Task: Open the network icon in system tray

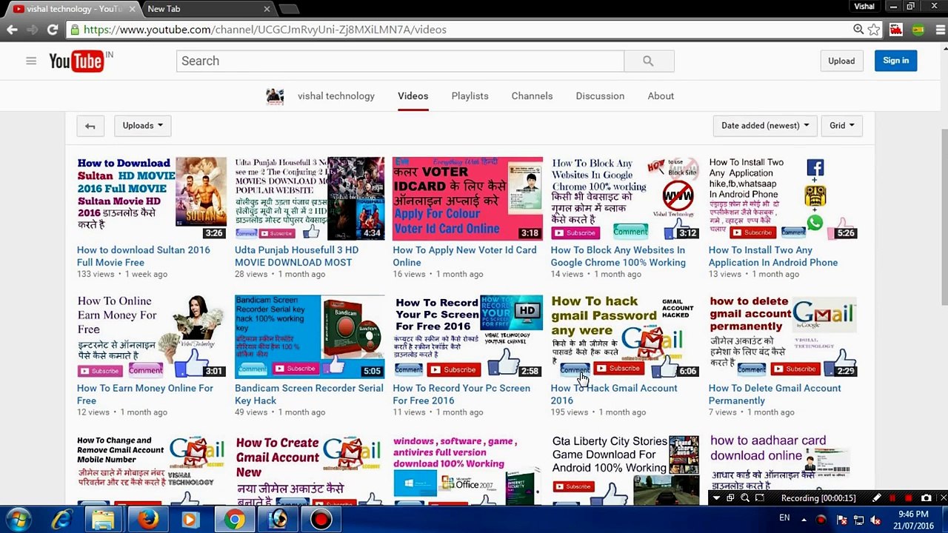Action: 858,520
